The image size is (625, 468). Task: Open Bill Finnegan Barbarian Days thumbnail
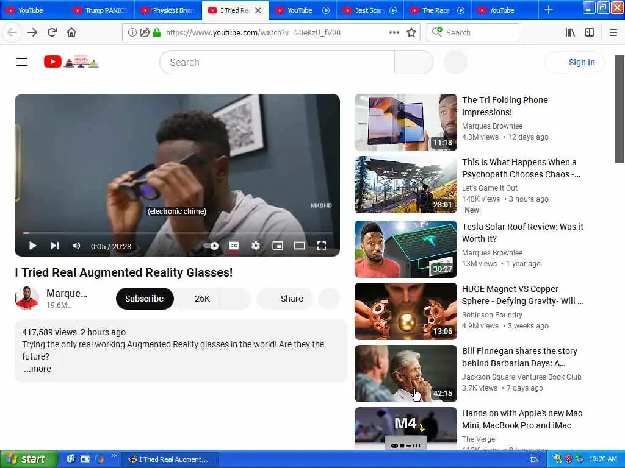pos(405,374)
